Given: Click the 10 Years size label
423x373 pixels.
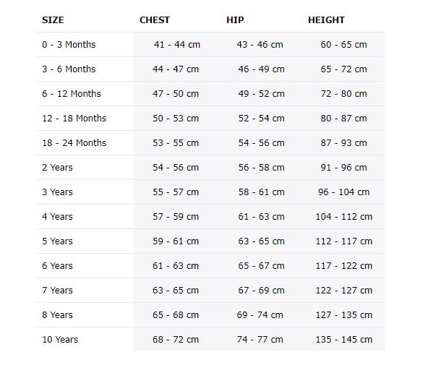Looking at the screenshot, I should click(x=60, y=339).
